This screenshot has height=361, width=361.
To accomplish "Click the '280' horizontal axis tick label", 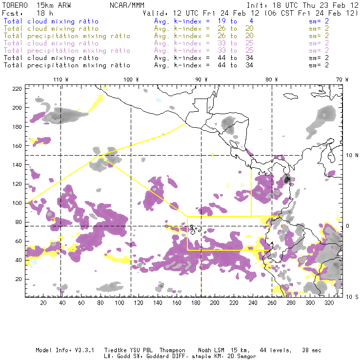I will (291, 303).
